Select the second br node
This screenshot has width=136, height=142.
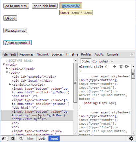(15, 127)
